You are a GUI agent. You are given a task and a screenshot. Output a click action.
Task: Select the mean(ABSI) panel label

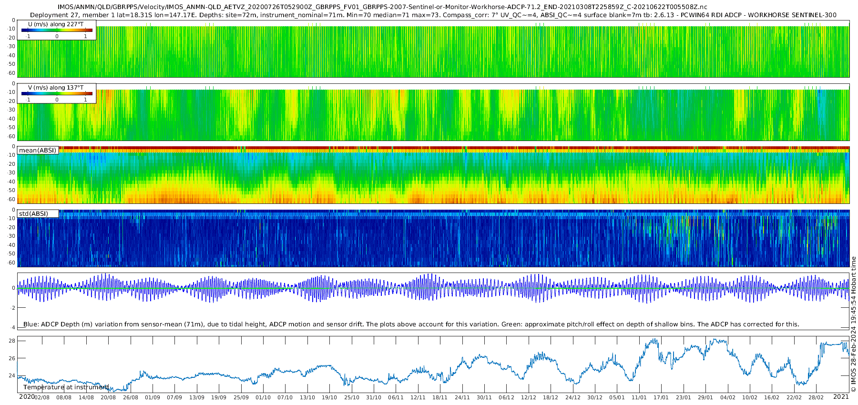click(x=38, y=150)
